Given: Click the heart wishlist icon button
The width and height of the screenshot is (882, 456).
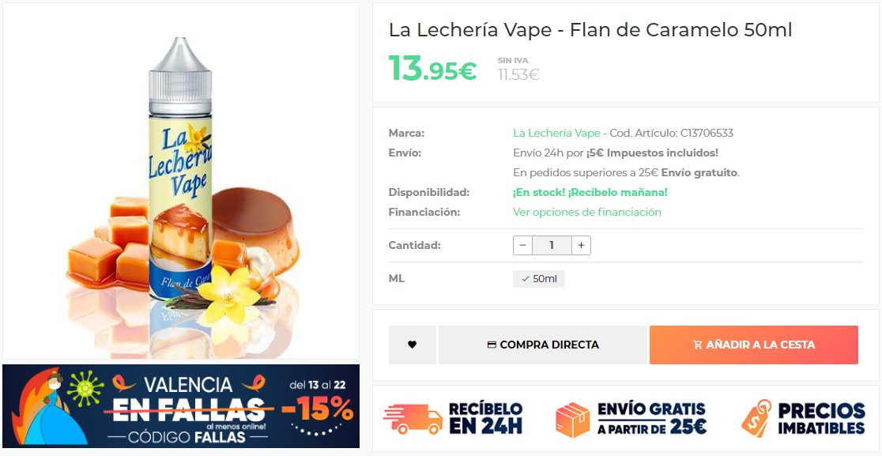Looking at the screenshot, I should pos(413,345).
